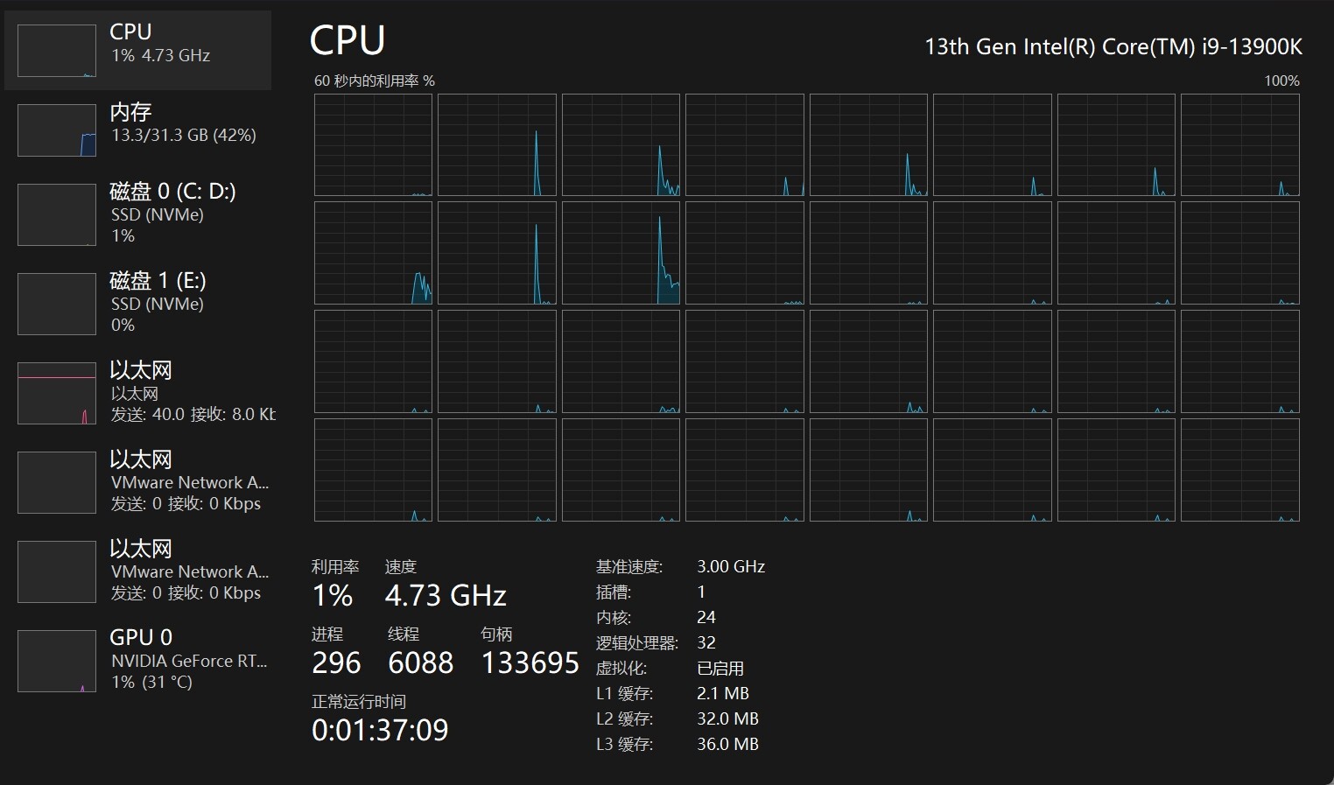Click the 4.73 GHz speed value
Image resolution: width=1334 pixels, height=785 pixels.
(446, 596)
